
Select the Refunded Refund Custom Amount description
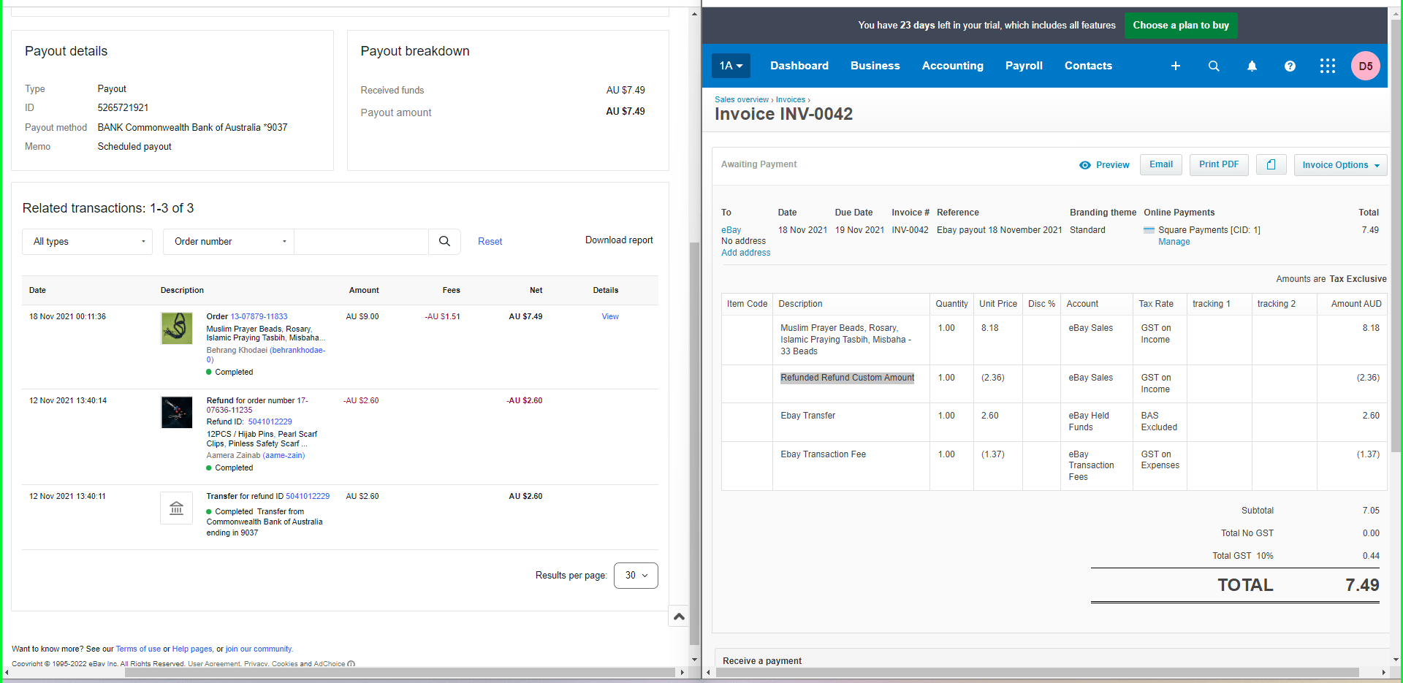click(847, 378)
